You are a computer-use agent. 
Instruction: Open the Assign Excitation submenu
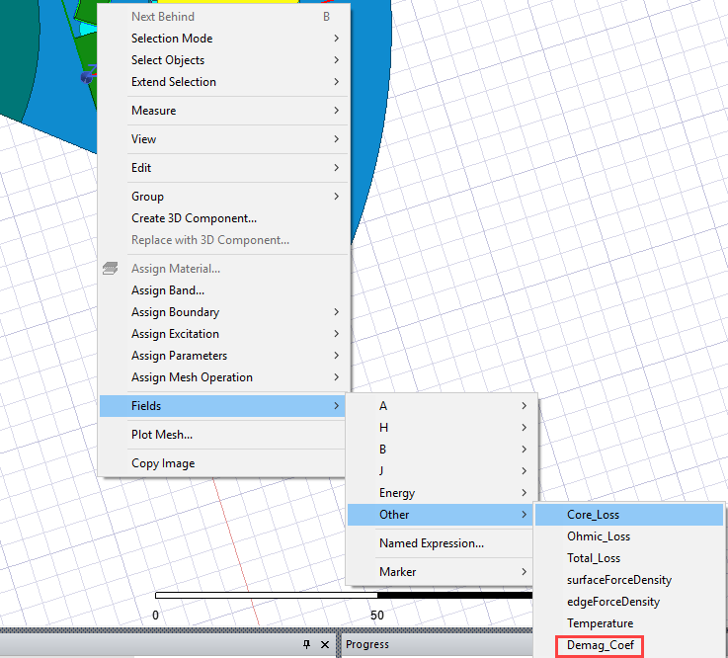(x=223, y=334)
